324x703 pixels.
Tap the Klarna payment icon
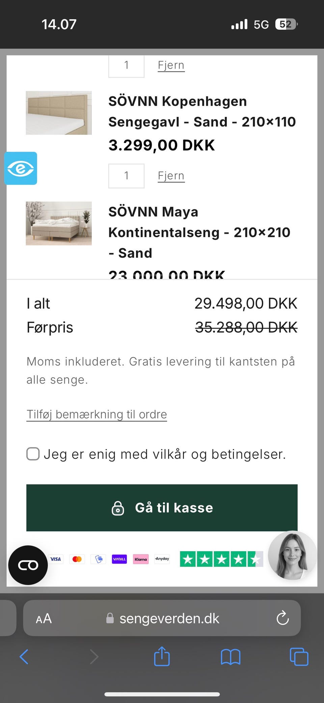[141, 559]
